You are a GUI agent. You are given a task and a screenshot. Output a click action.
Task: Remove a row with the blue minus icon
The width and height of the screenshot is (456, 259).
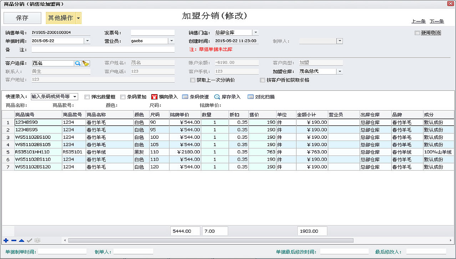coord(14,240)
